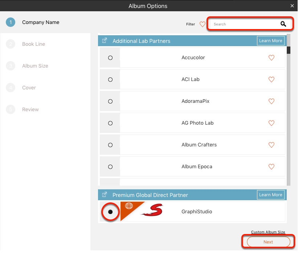Favorite Album Crafters with its heart icon

coord(272,145)
